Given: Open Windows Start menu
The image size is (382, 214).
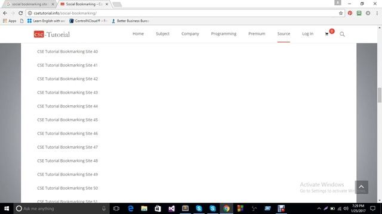Looking at the screenshot, I should pyautogui.click(x=7, y=209).
